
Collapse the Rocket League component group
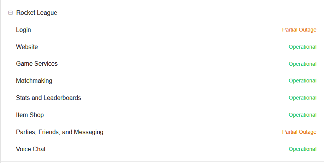(x=11, y=13)
